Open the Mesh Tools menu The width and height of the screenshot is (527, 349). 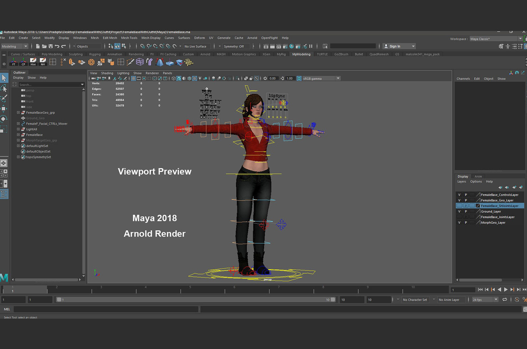point(129,38)
